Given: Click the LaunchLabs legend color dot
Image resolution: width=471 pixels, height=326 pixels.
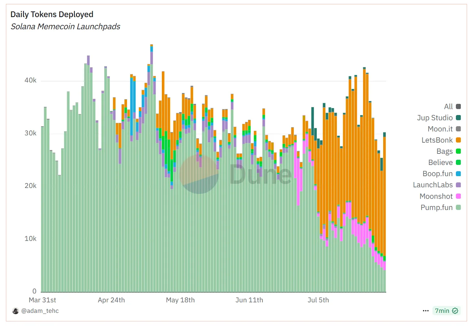Looking at the screenshot, I should point(458,185).
